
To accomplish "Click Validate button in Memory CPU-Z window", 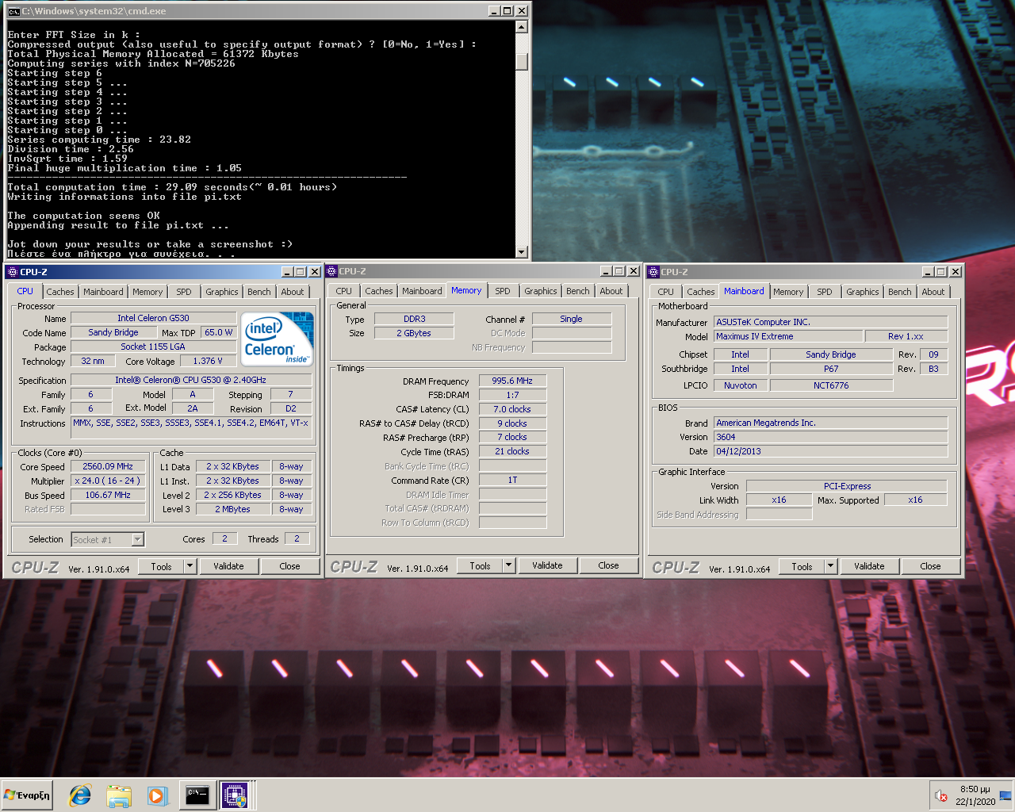I will 547,565.
